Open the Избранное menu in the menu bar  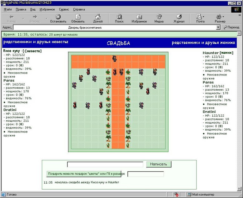pos(47,9)
